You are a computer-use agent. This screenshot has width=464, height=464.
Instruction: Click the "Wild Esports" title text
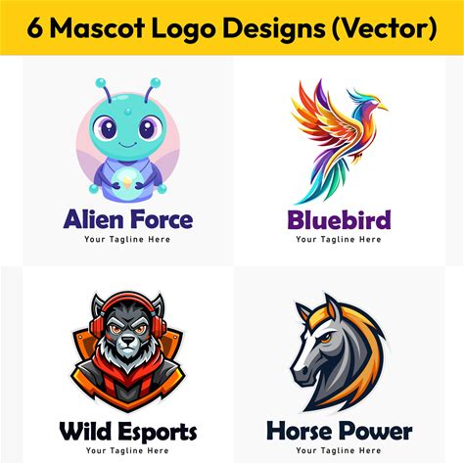click(x=128, y=432)
